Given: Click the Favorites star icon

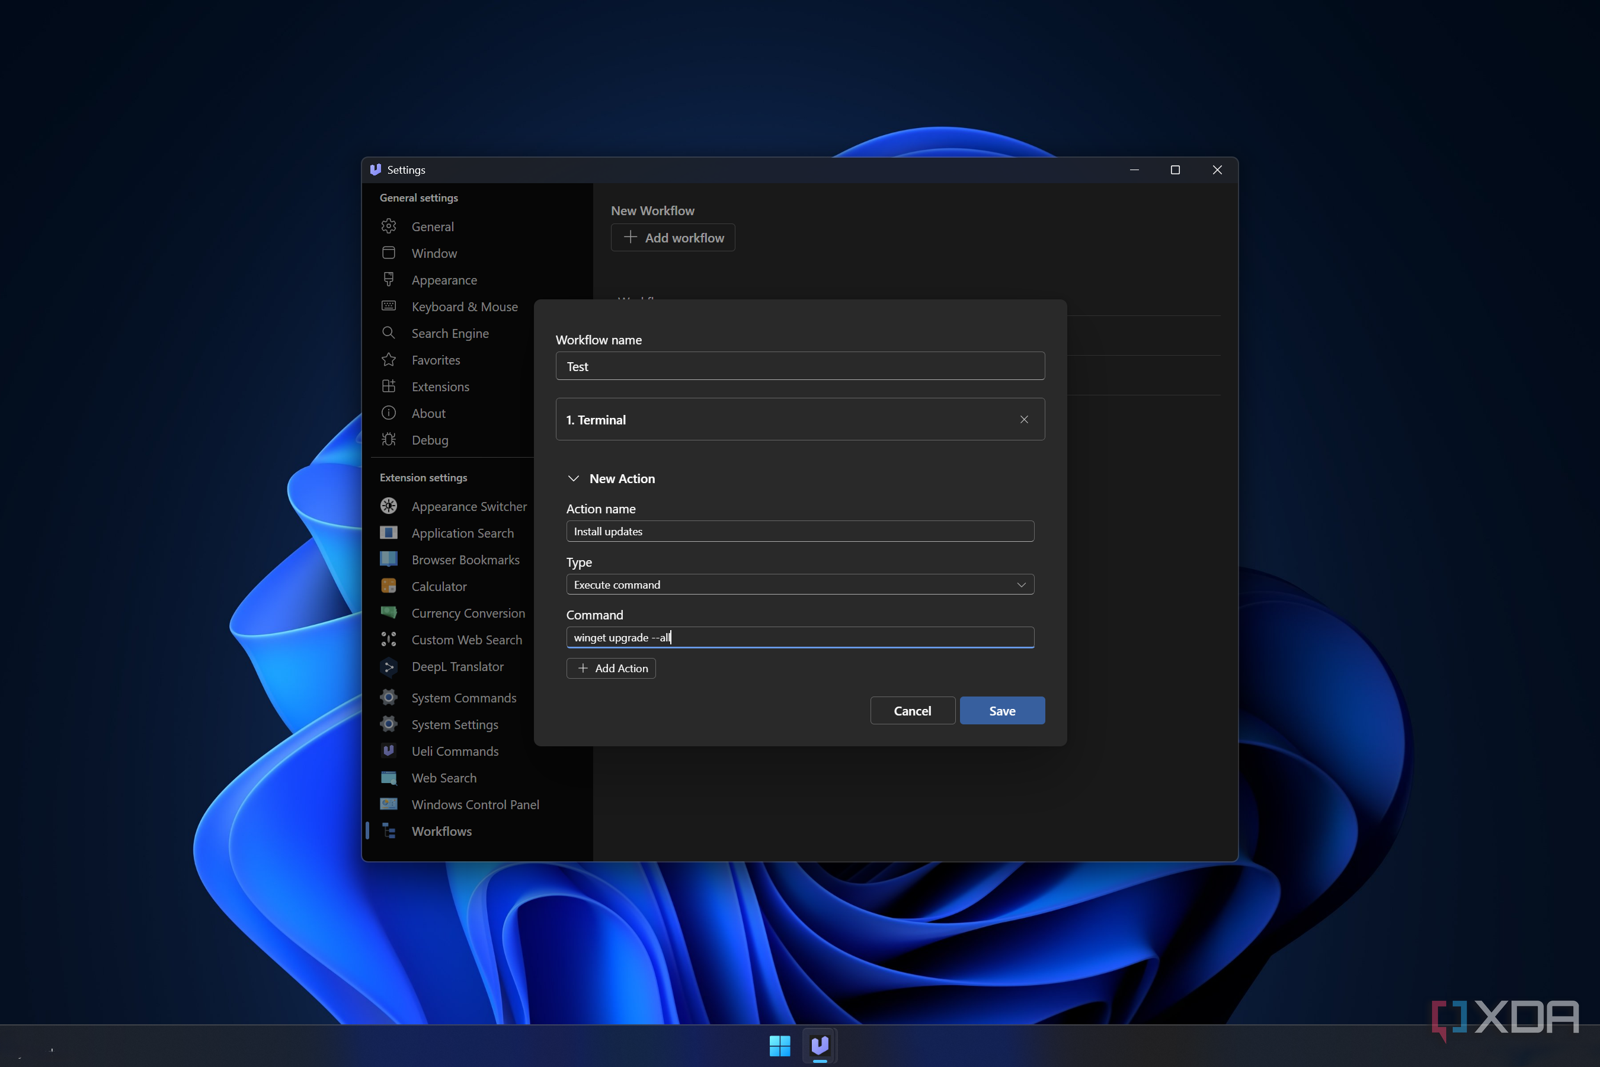Looking at the screenshot, I should click(x=388, y=359).
